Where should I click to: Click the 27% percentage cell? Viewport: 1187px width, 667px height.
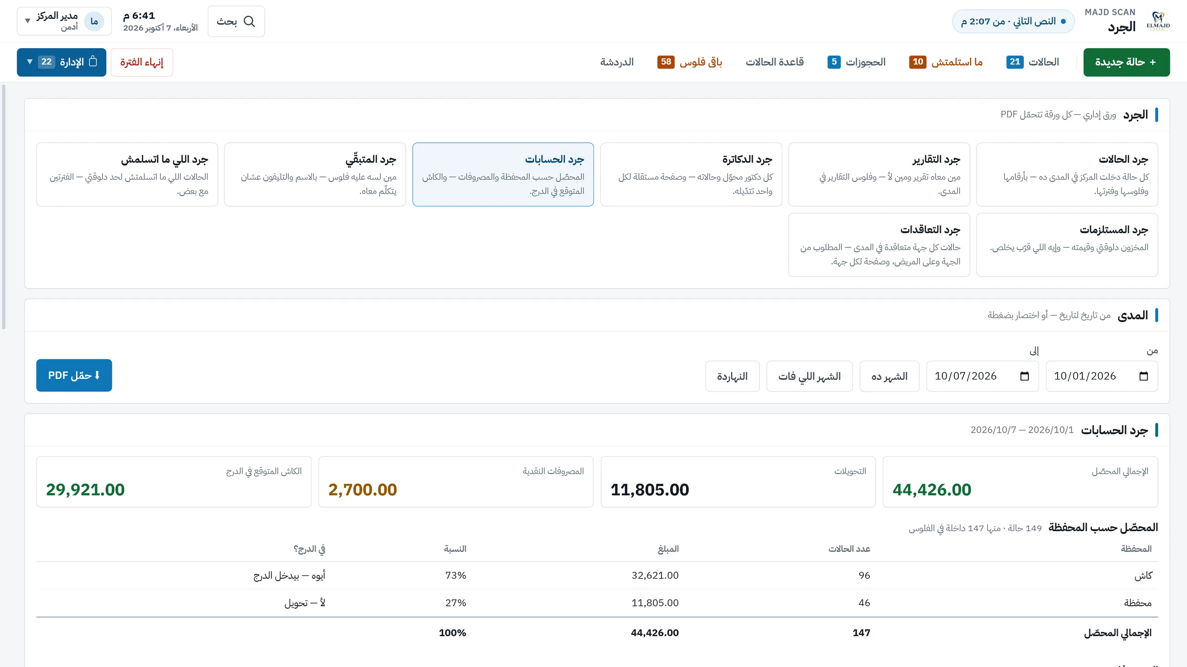(455, 603)
